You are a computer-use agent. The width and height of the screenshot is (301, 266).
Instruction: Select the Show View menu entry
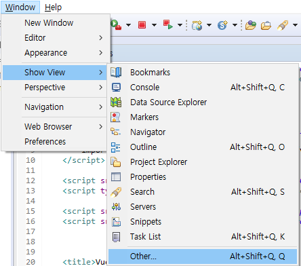(x=55, y=73)
